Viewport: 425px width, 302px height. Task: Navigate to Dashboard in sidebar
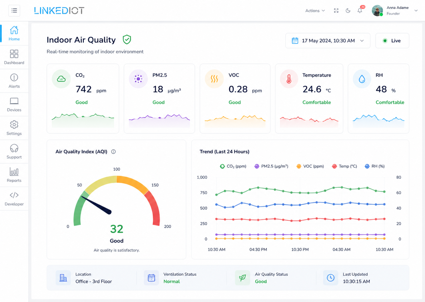tap(14, 57)
